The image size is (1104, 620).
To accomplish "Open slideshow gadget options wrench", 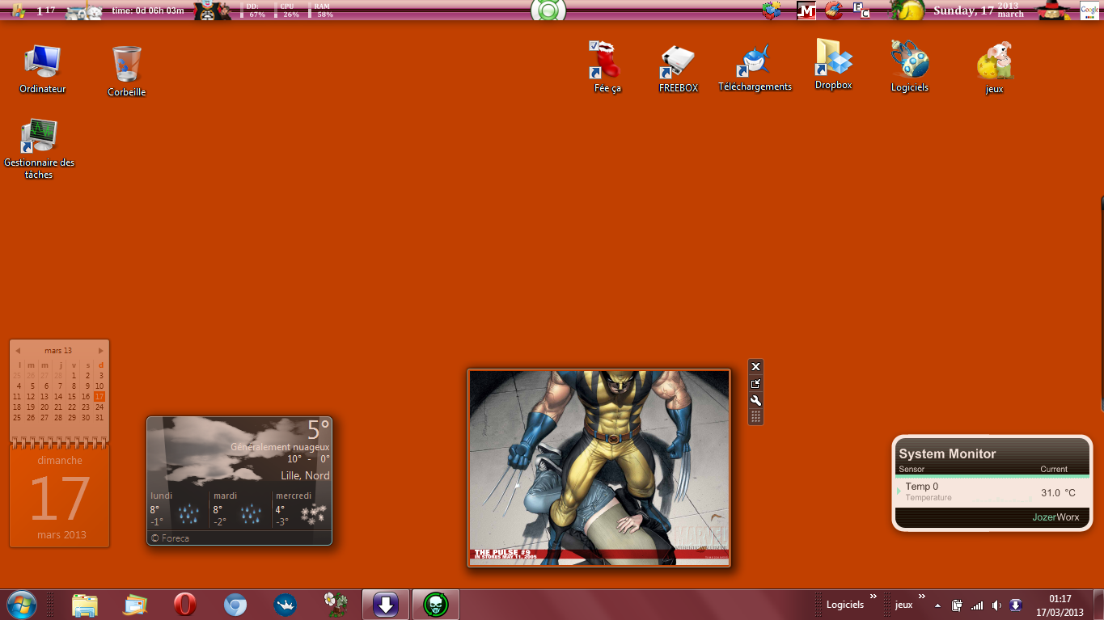I will 755,400.
